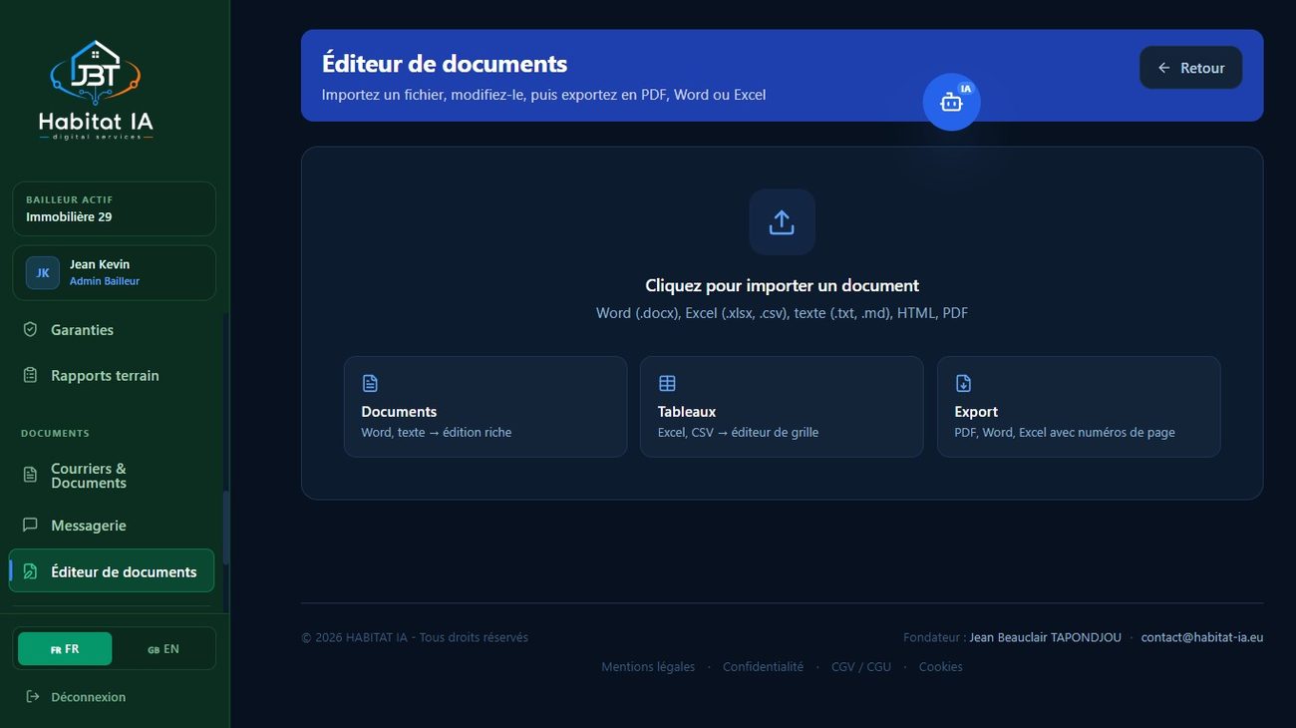This screenshot has height=728, width=1296.
Task: Click the Courriers & Documents page icon
Action: pos(30,475)
